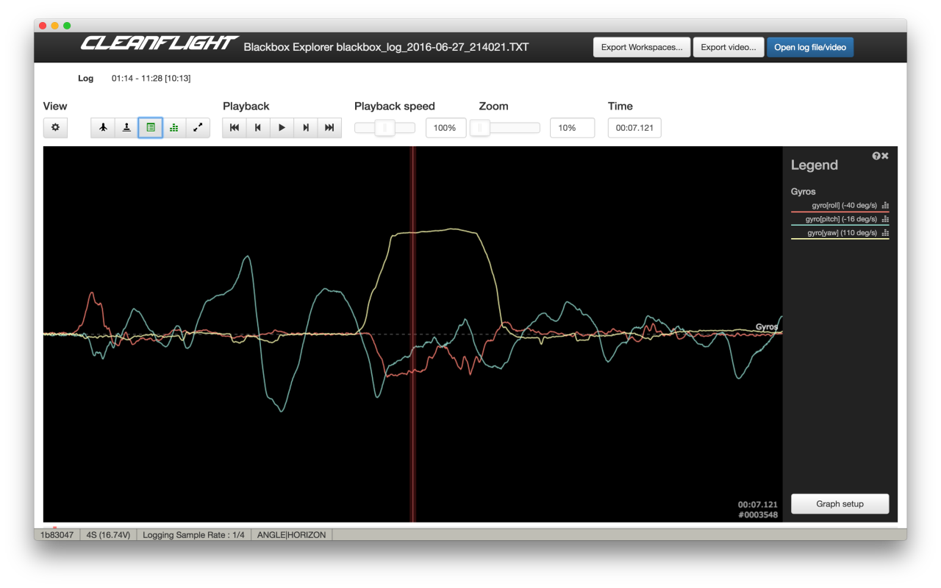Step forward one frame
941x588 pixels.
(306, 127)
